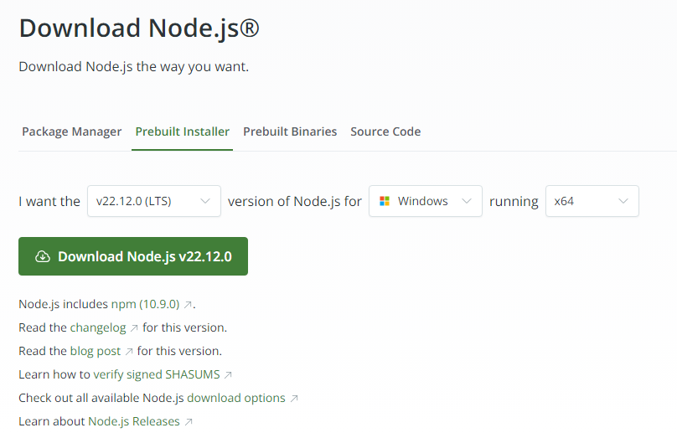
Task: Open the Source Code tab
Action: [x=385, y=131]
